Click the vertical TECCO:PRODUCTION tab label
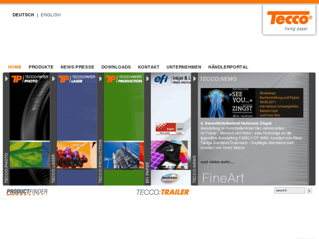 pyautogui.click(x=100, y=161)
